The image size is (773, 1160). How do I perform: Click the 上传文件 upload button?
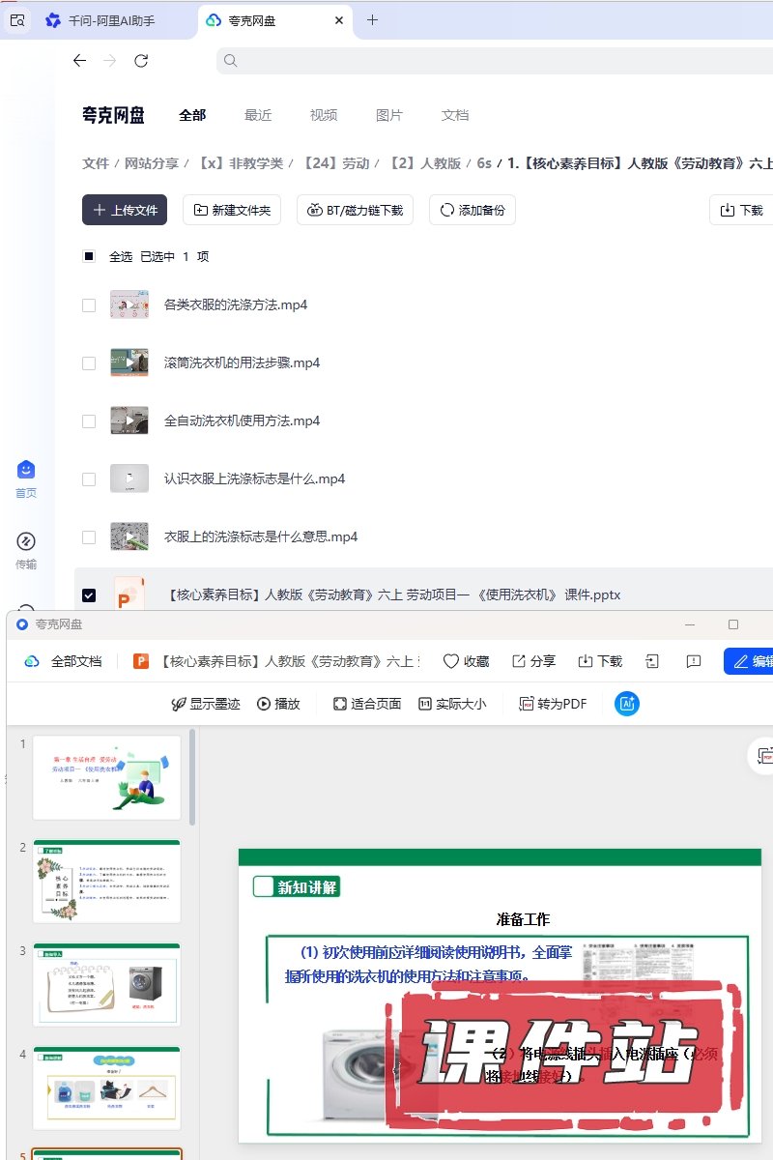point(125,210)
